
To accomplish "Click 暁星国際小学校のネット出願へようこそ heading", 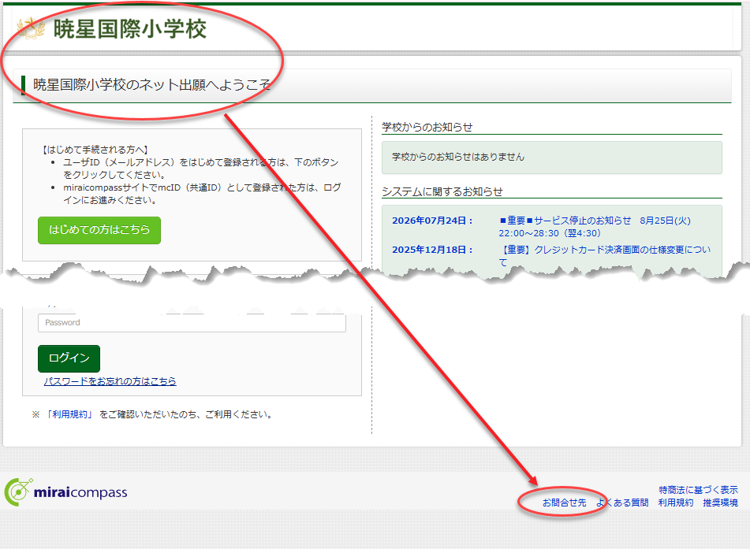I will (x=151, y=84).
